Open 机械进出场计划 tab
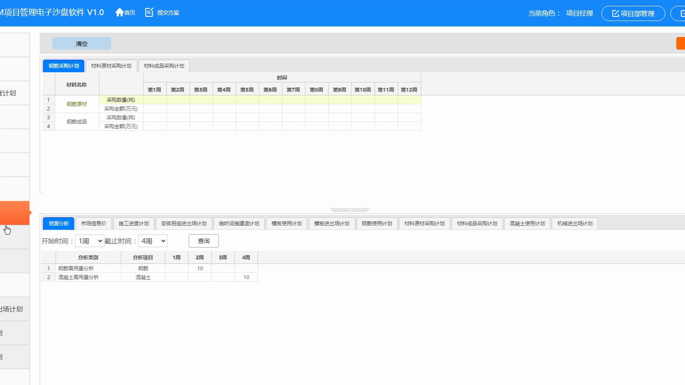This screenshot has height=385, width=685. point(575,224)
